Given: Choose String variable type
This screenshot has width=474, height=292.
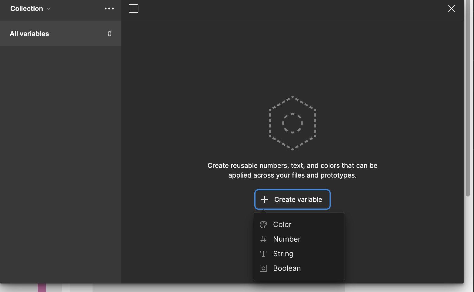Looking at the screenshot, I should click(299, 254).
